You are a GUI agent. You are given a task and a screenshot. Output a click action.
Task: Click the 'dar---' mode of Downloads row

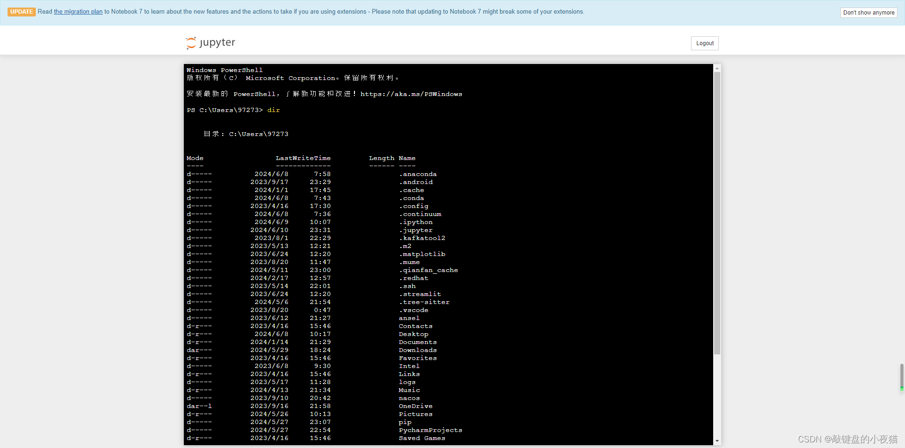[x=199, y=350]
